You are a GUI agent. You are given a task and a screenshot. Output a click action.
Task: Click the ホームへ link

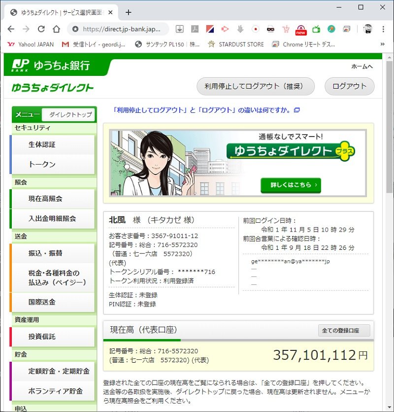point(362,67)
